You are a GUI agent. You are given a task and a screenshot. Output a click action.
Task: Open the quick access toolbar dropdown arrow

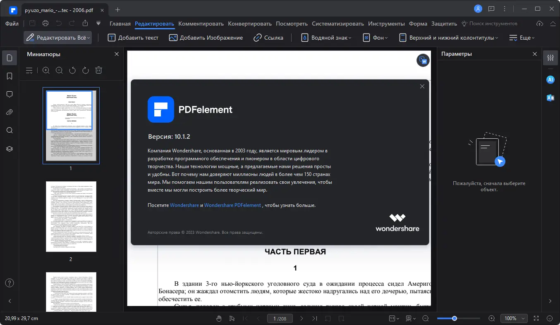[98, 23]
